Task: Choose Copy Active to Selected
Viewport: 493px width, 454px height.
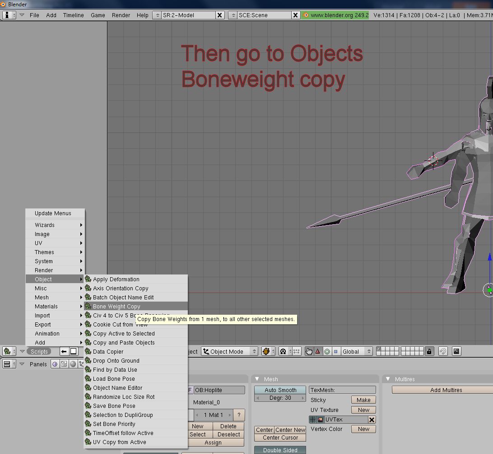Action: [x=136, y=333]
